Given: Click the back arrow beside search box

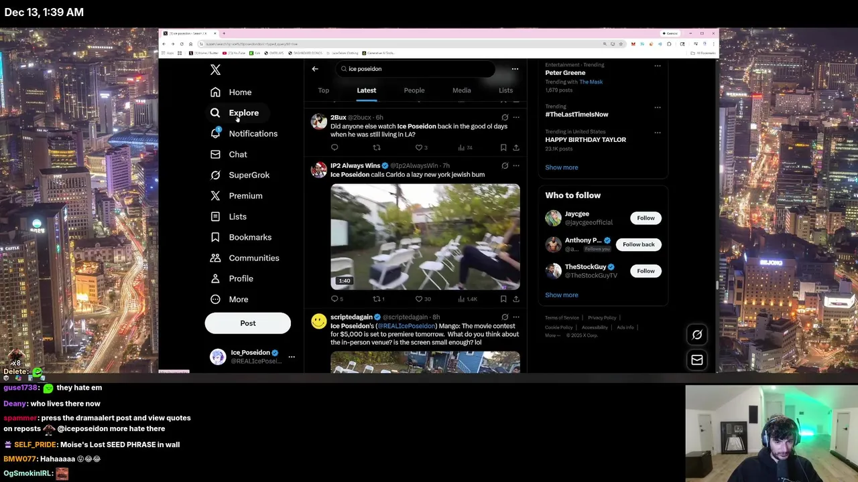Looking at the screenshot, I should tap(315, 69).
